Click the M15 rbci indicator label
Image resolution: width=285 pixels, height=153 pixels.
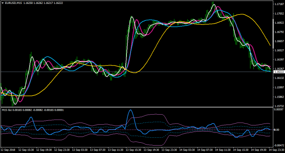(7, 110)
